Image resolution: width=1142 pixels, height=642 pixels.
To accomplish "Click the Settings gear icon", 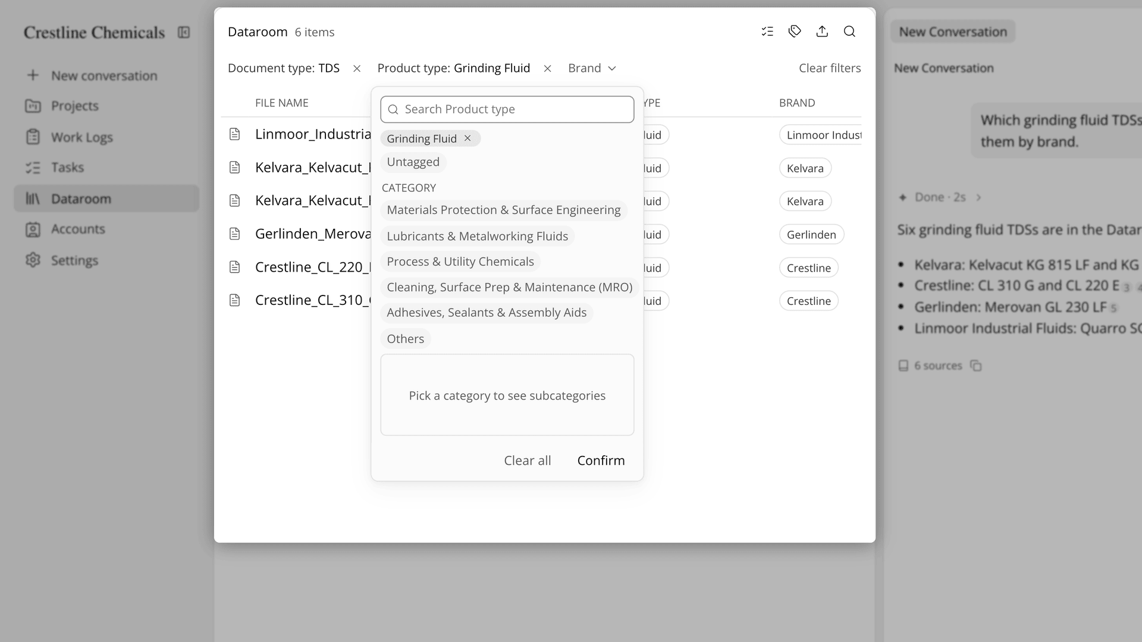I will coord(33,260).
